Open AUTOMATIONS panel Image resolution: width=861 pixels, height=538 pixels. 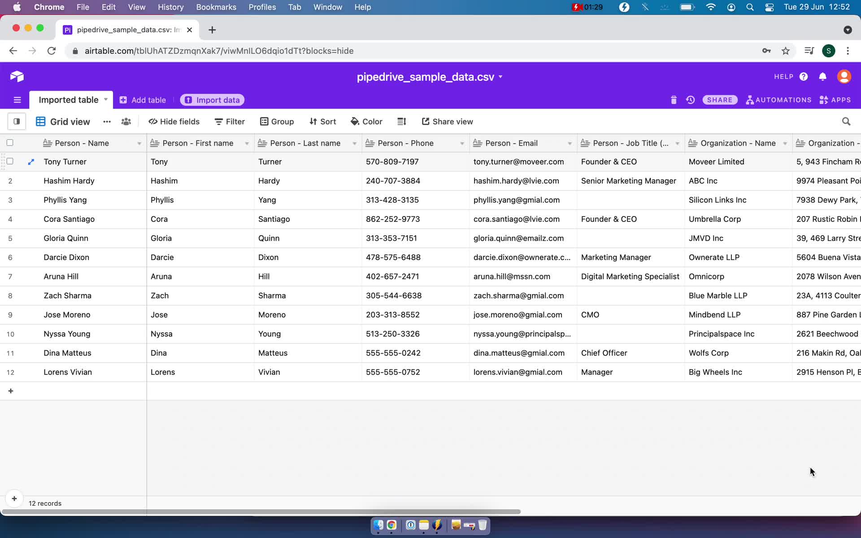779,100
